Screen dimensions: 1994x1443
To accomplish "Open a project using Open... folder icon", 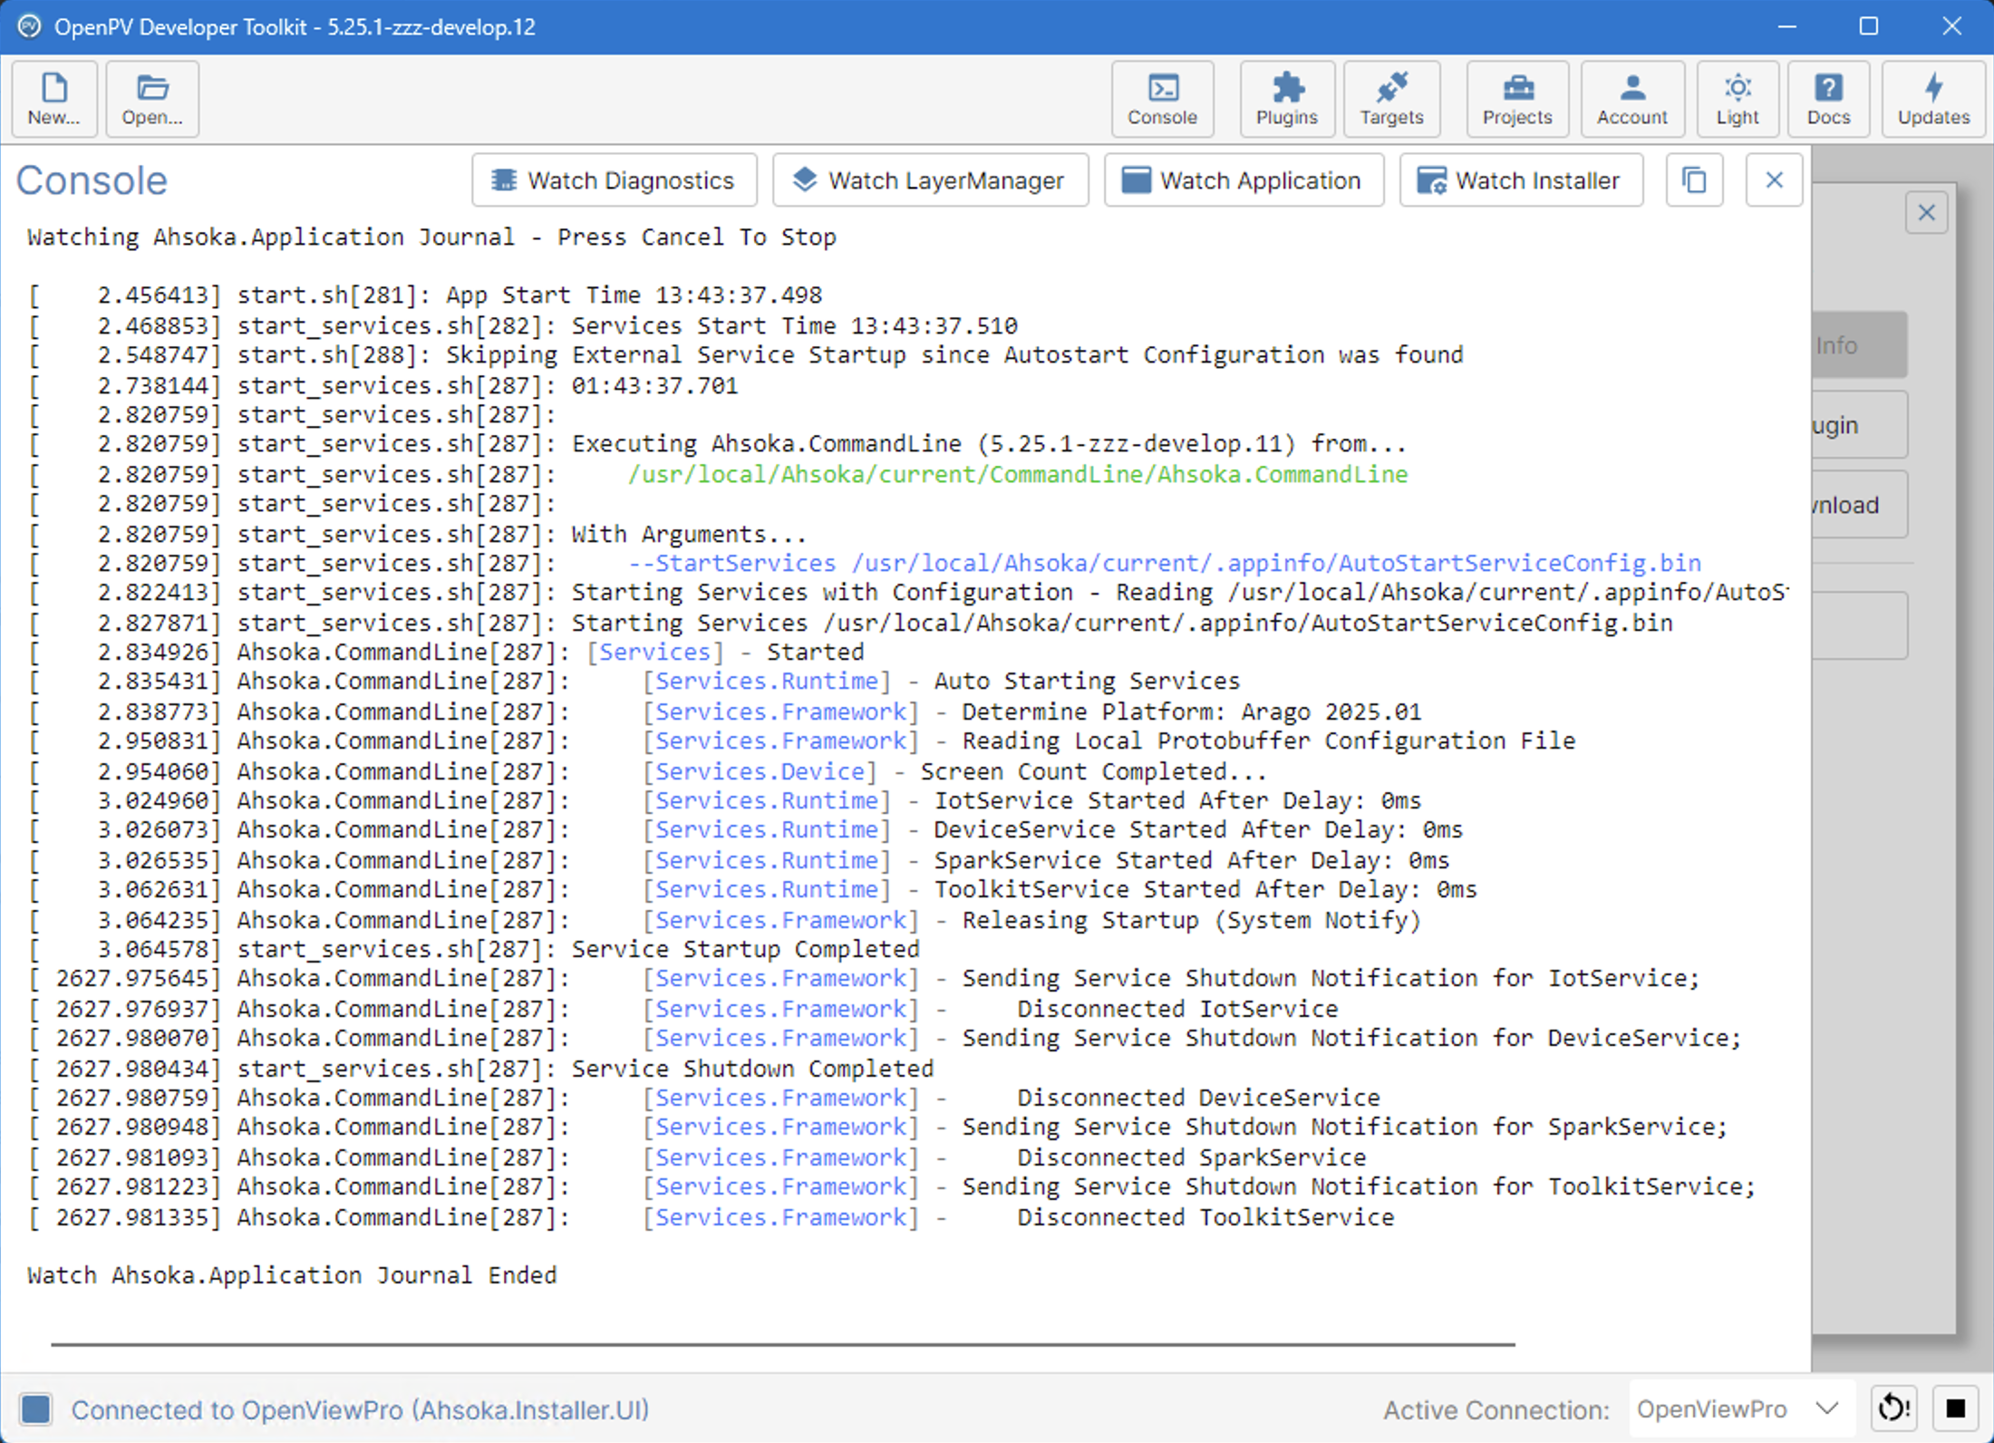I will (152, 100).
